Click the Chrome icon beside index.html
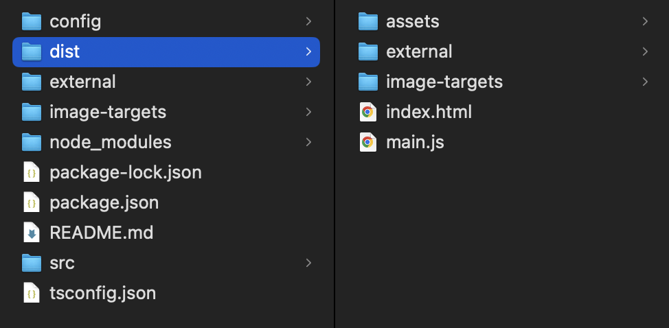This screenshot has width=669, height=328. point(368,112)
